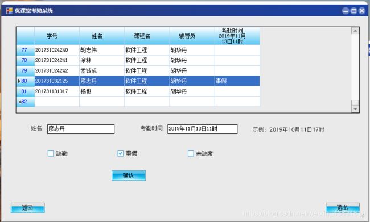The width and height of the screenshot is (370, 222).
Task: Click 胡华丹 cell in row 78
Action: [x=192, y=60]
